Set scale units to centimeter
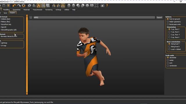This screenshot has height=104, width=186. coord(168,66)
